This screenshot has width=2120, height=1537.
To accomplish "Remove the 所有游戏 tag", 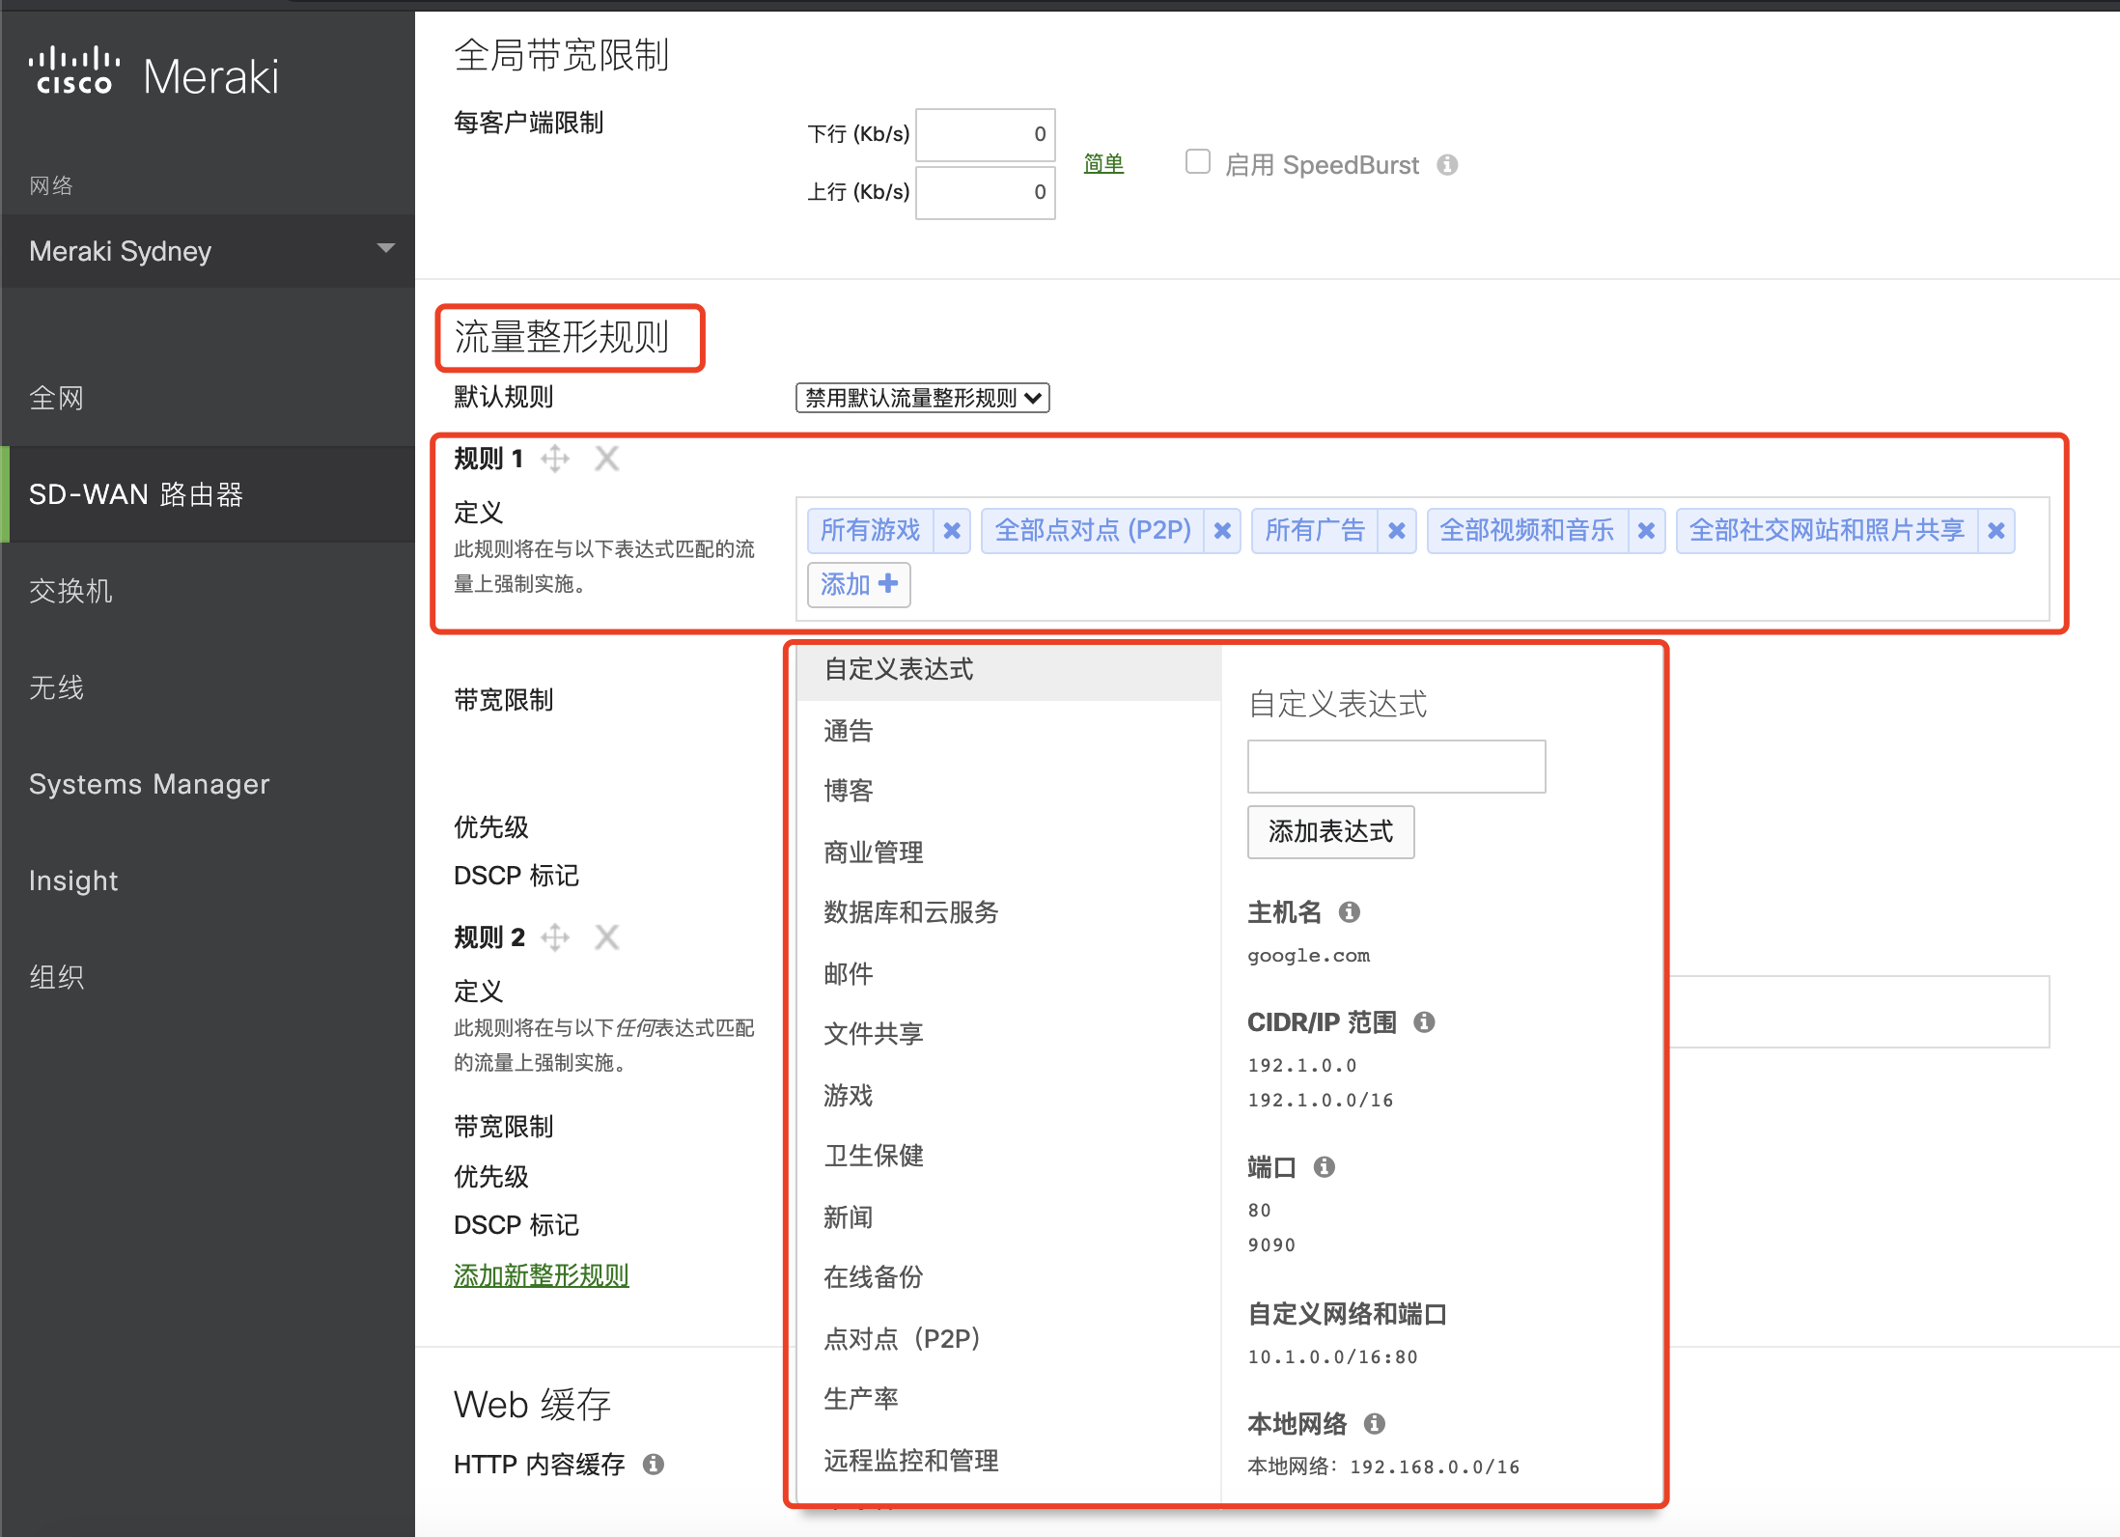I will [x=952, y=531].
